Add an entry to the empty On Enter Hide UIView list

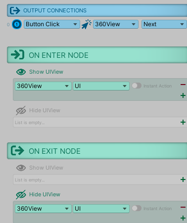click(x=183, y=122)
